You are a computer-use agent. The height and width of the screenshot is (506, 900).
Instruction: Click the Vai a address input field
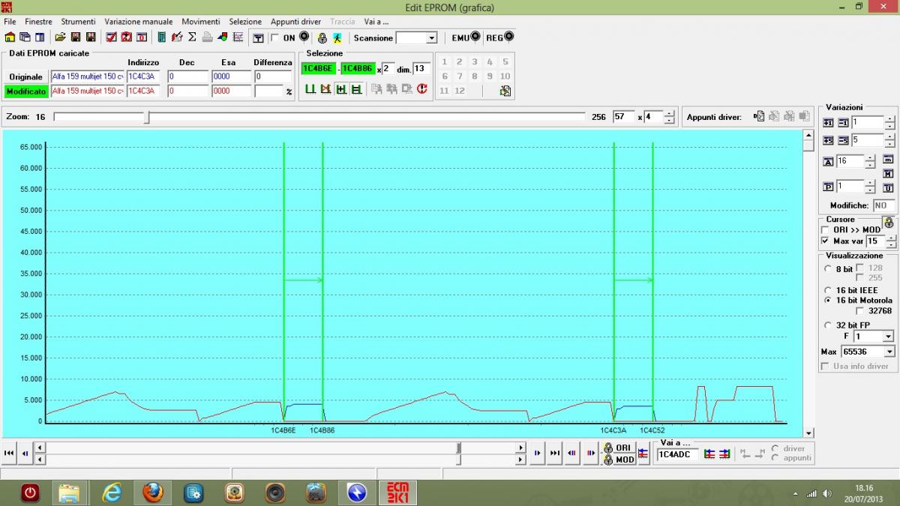[x=677, y=454]
